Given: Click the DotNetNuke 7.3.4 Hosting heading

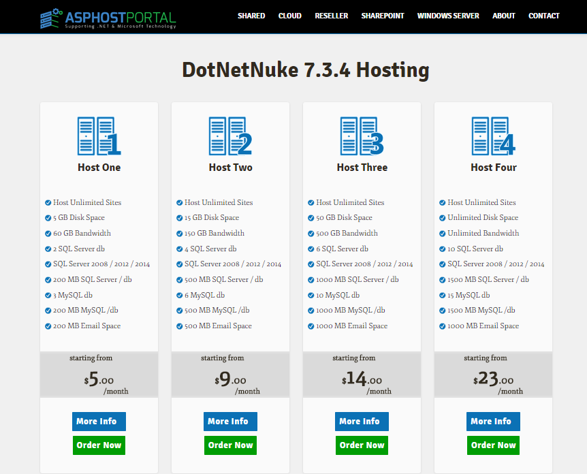Looking at the screenshot, I should pos(306,70).
